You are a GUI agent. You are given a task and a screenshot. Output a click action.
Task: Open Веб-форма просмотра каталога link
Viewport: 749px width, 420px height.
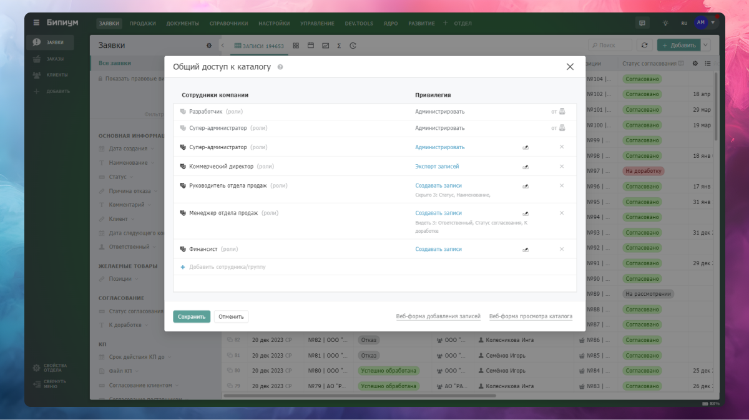click(x=531, y=316)
